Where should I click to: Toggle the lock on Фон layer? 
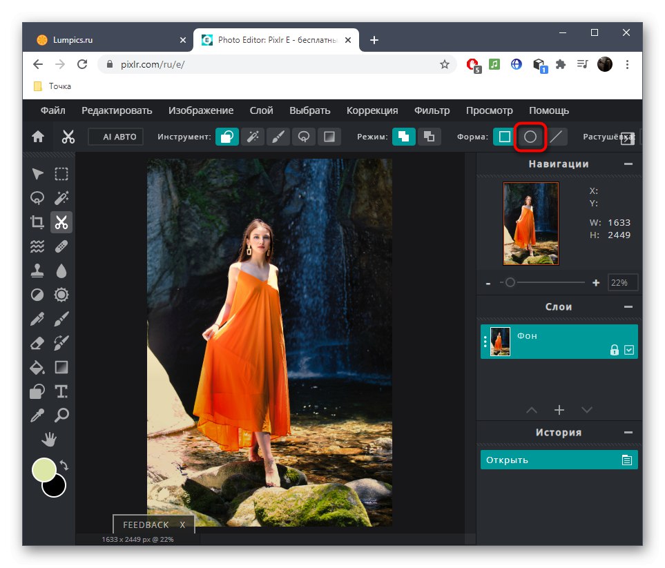pyautogui.click(x=614, y=350)
